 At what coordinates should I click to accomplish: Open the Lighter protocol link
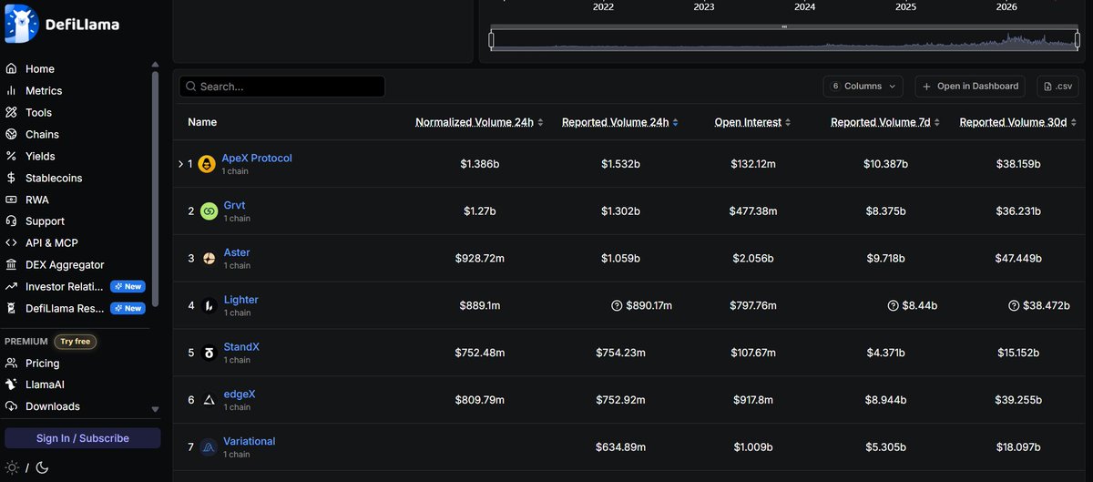pyautogui.click(x=240, y=300)
